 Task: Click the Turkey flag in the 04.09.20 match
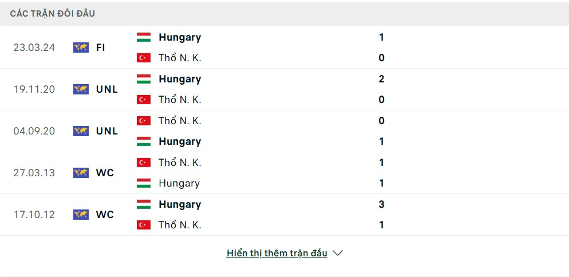pyautogui.click(x=144, y=121)
